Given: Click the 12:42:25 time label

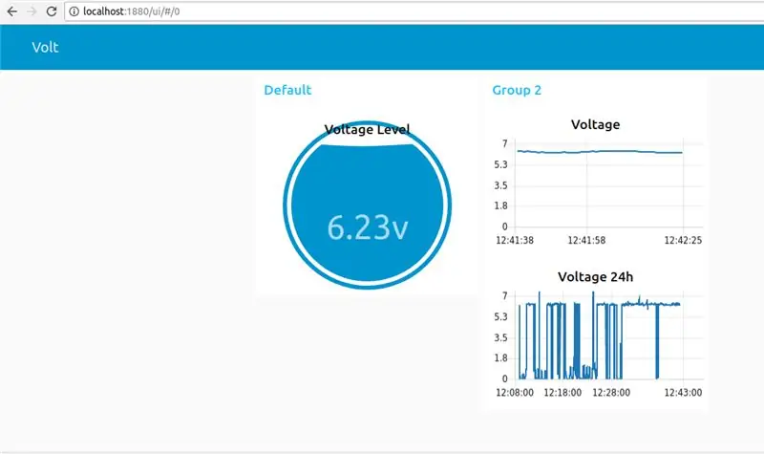Looking at the screenshot, I should click(x=683, y=241).
